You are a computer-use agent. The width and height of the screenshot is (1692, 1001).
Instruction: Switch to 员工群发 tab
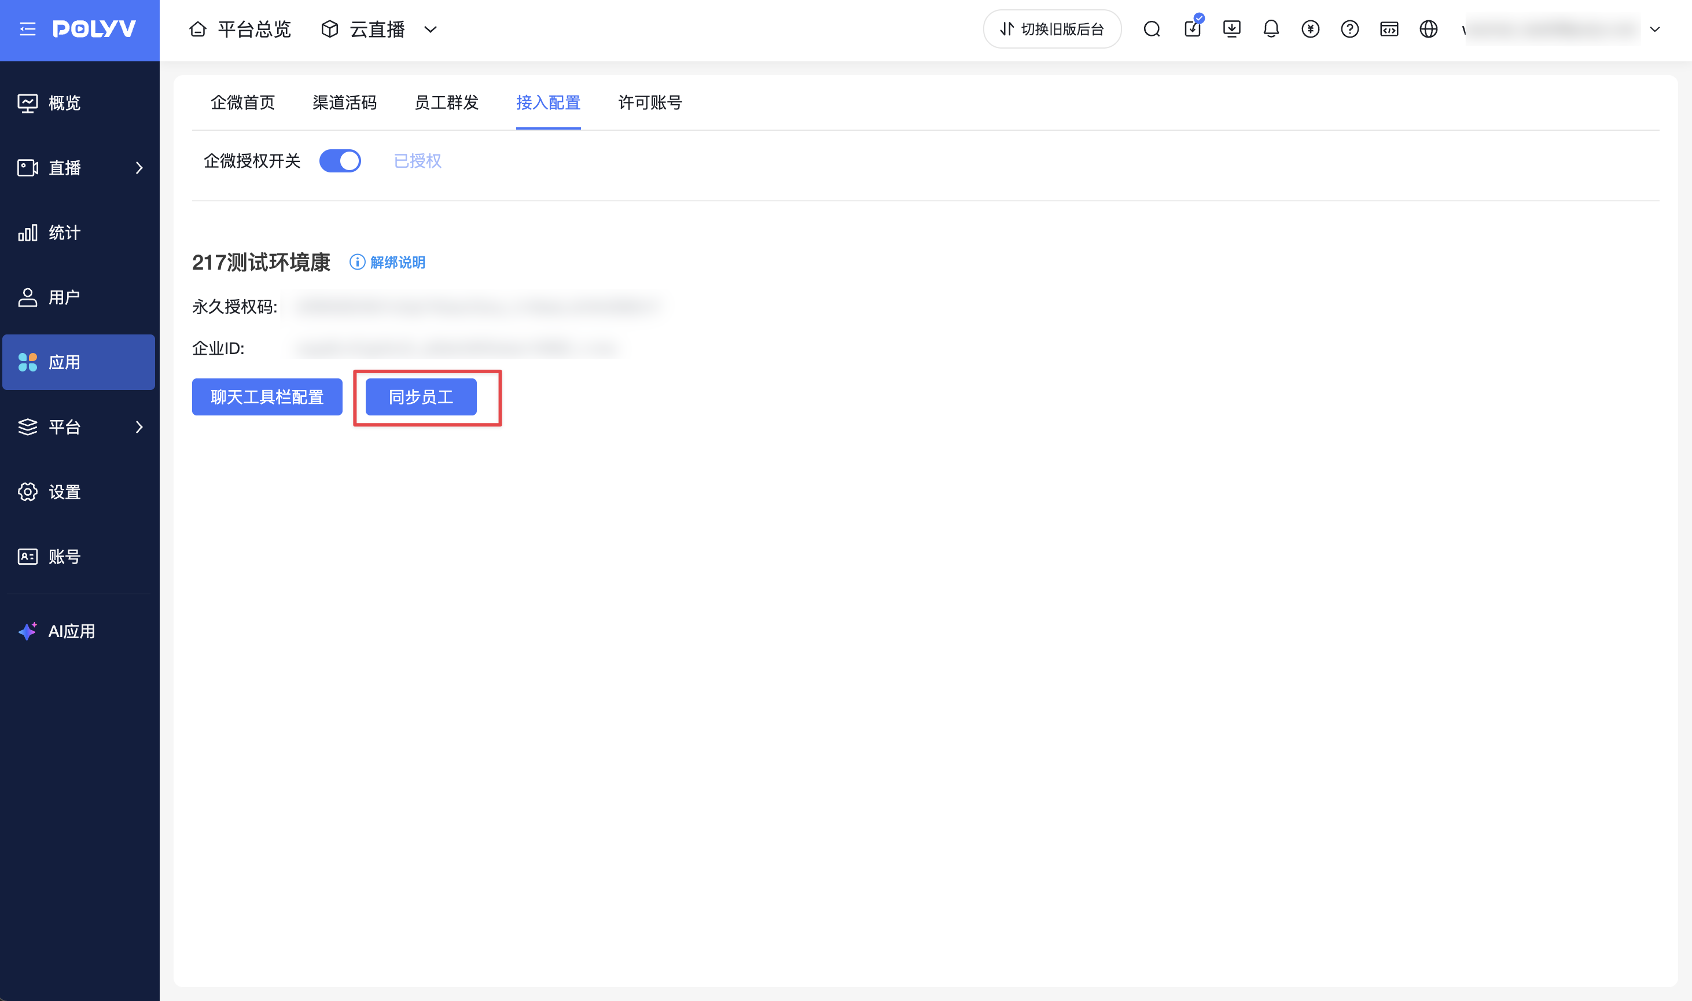point(446,102)
